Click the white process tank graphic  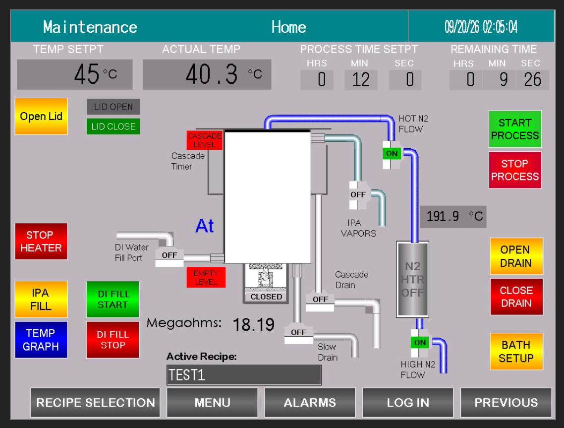[x=268, y=197]
